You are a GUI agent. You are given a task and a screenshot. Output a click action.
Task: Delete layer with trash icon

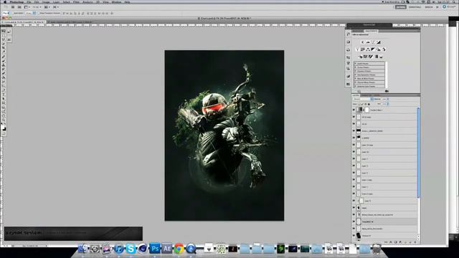[x=415, y=242]
